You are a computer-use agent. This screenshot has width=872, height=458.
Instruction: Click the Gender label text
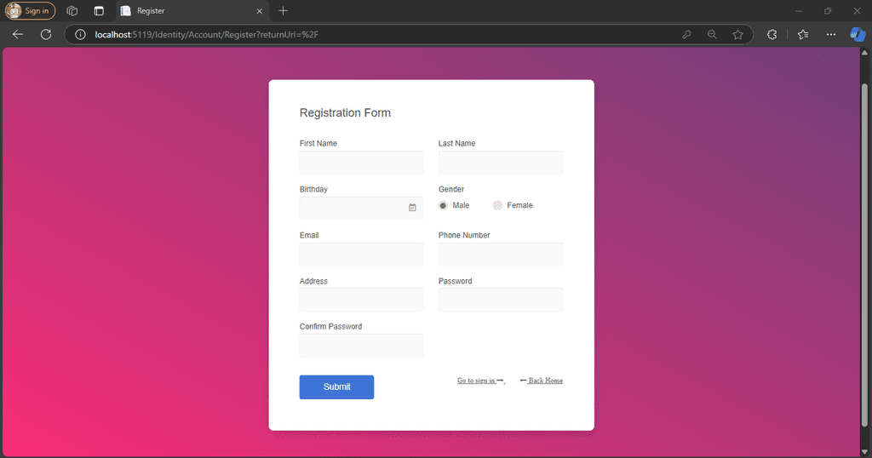click(x=451, y=190)
